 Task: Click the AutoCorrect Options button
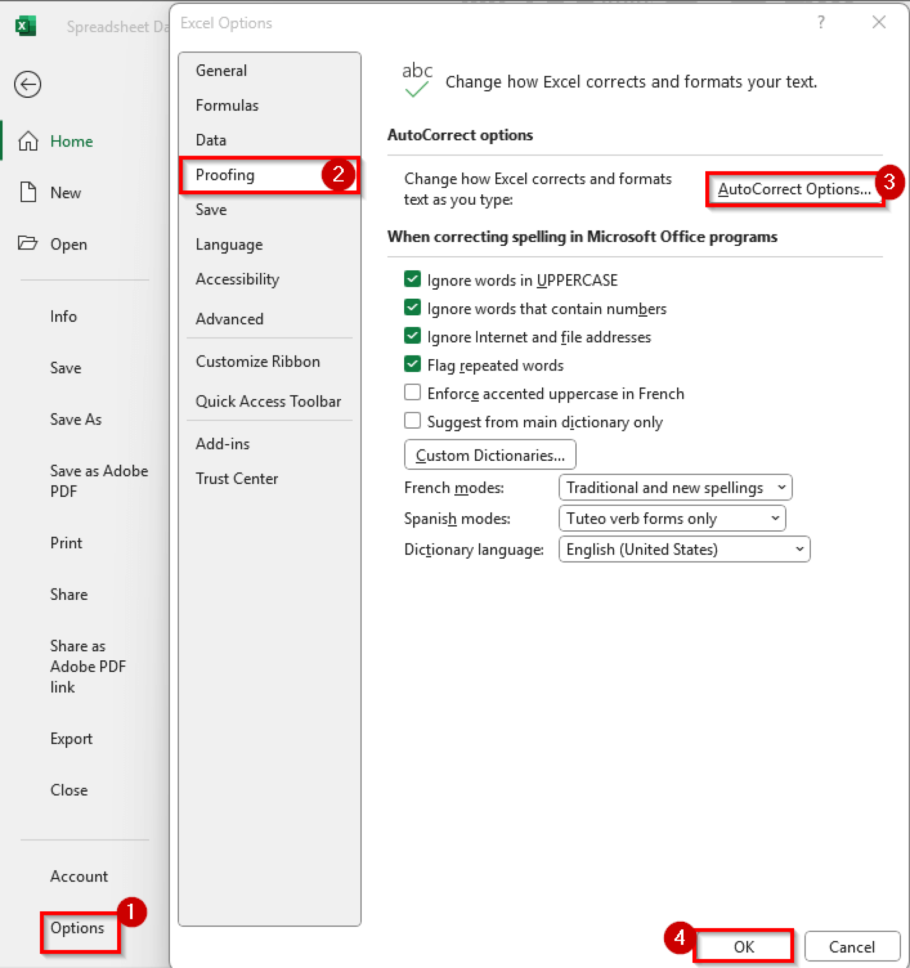point(795,190)
